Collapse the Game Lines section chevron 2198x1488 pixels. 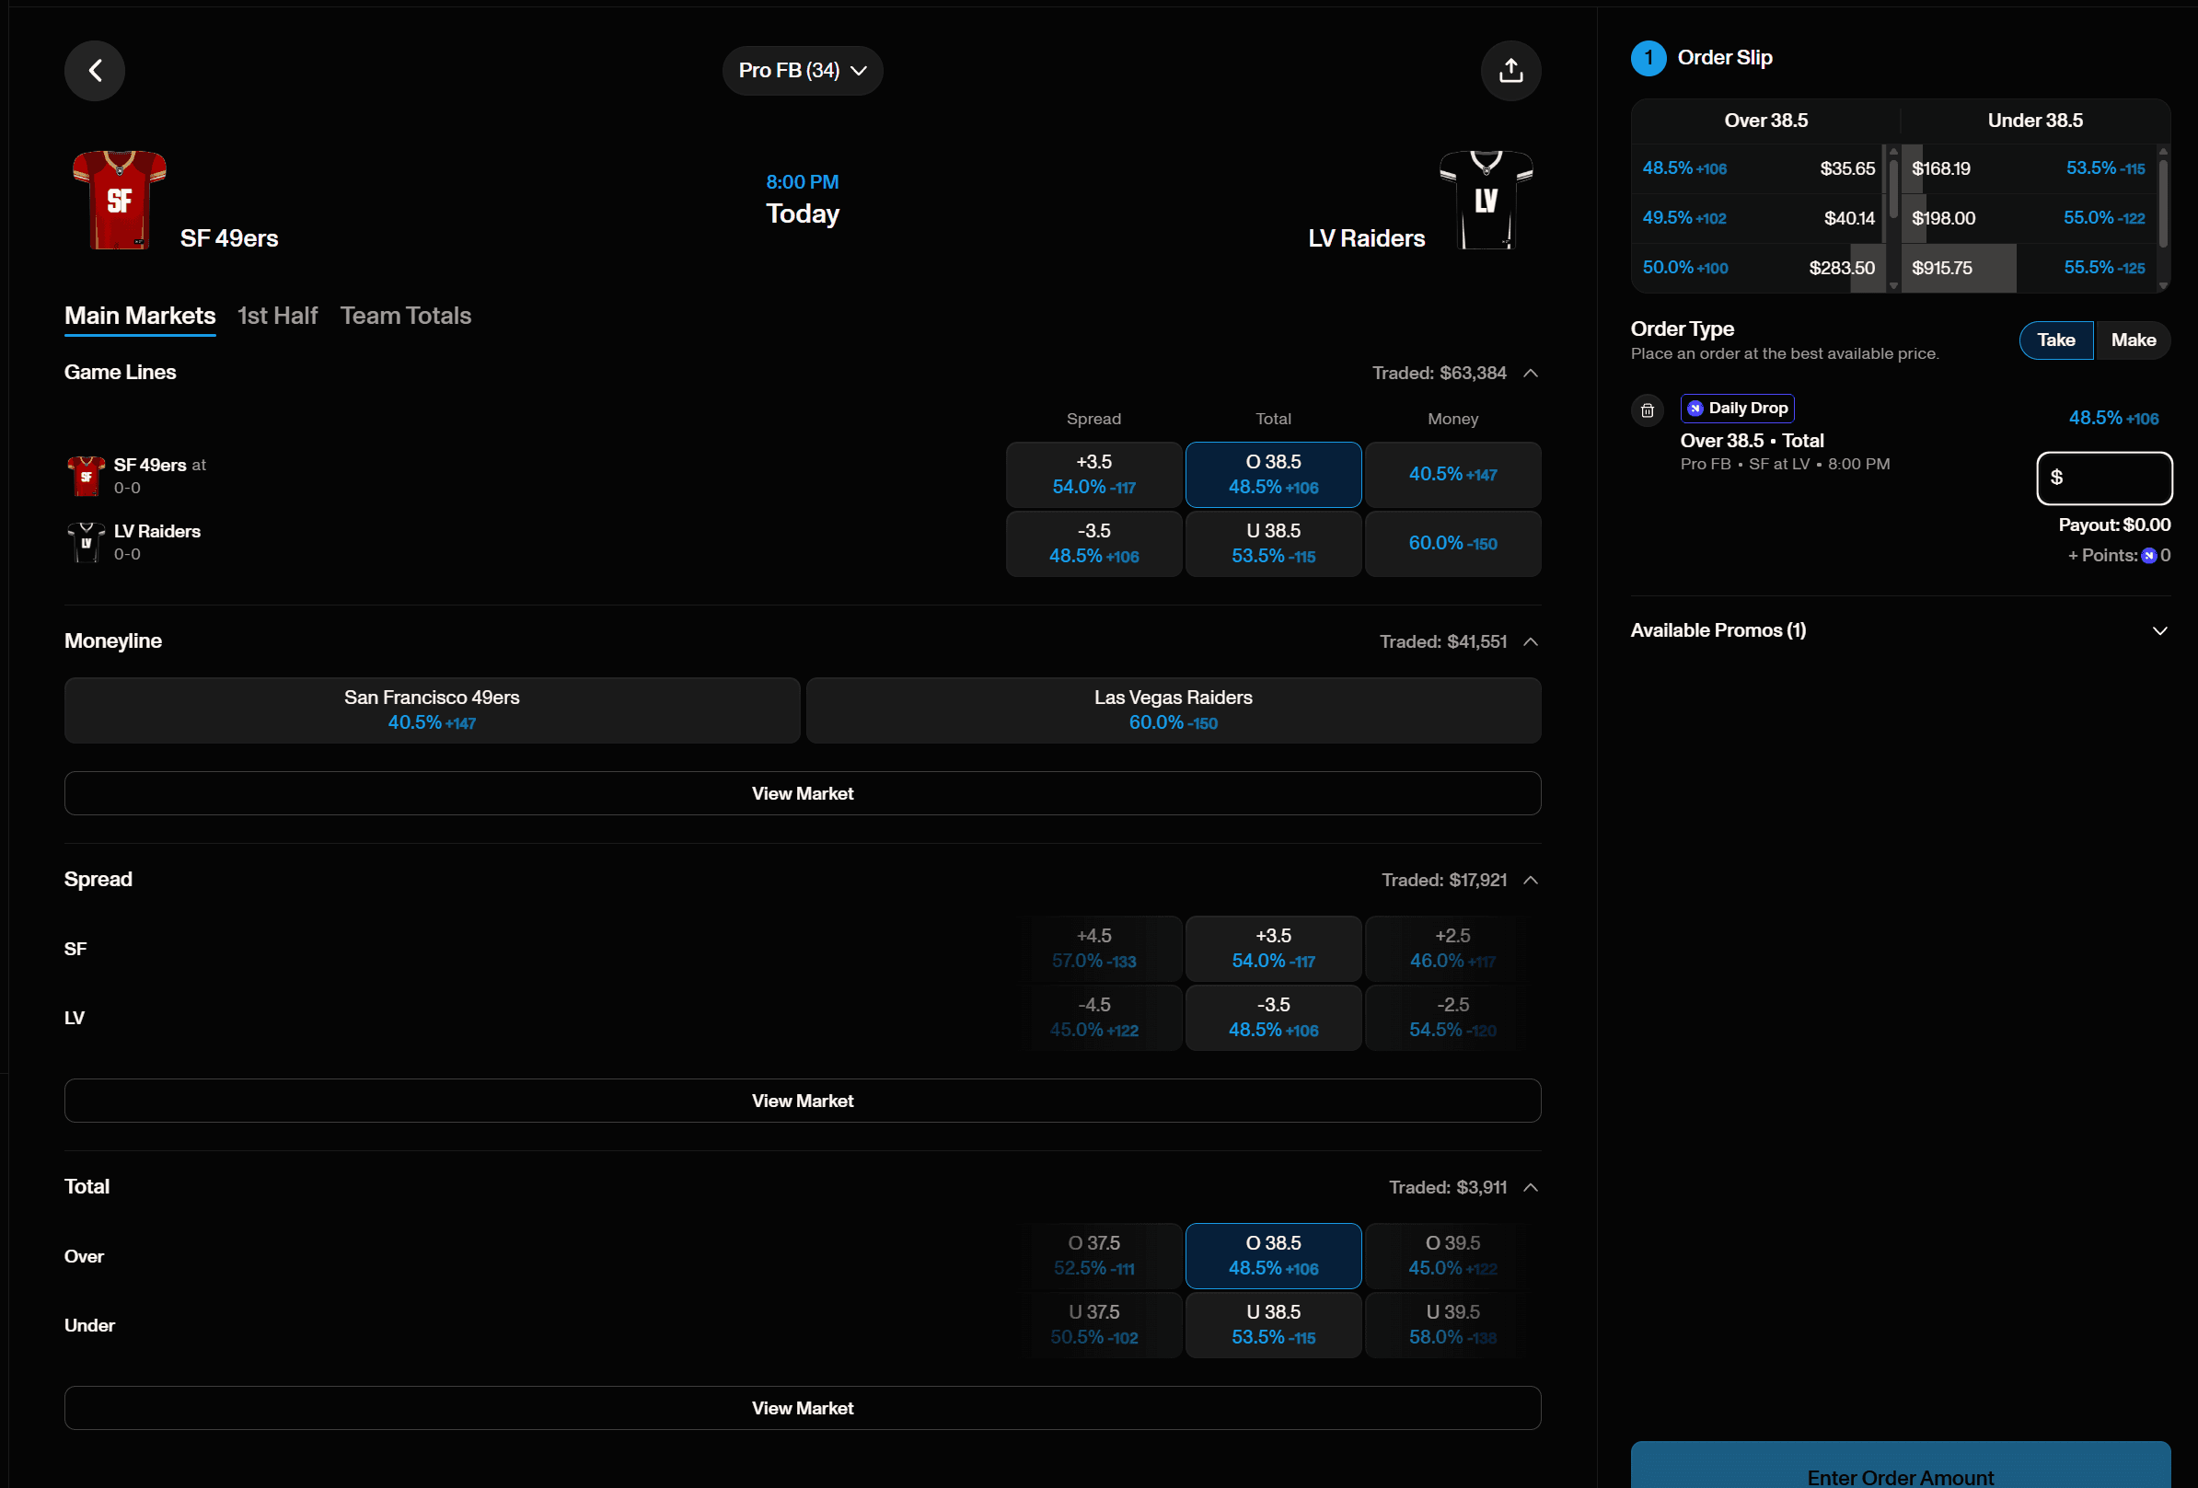pos(1532,374)
